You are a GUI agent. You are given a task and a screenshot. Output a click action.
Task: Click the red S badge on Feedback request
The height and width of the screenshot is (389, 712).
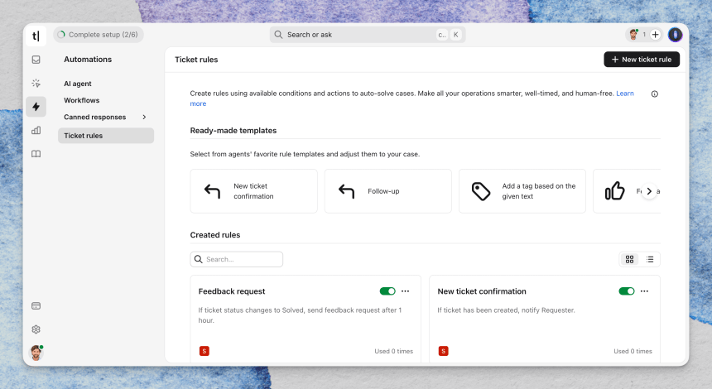204,351
